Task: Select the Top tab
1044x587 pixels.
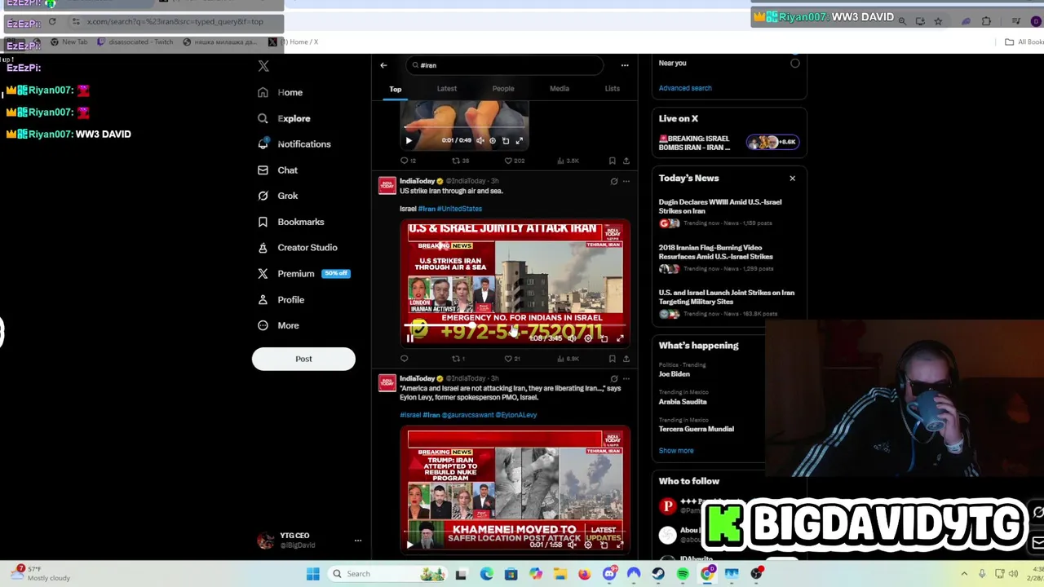Action: tap(395, 89)
